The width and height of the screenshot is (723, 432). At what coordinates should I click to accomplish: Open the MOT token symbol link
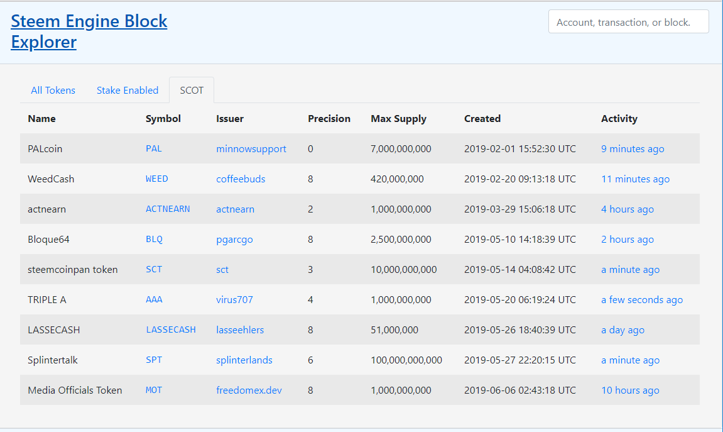click(154, 390)
